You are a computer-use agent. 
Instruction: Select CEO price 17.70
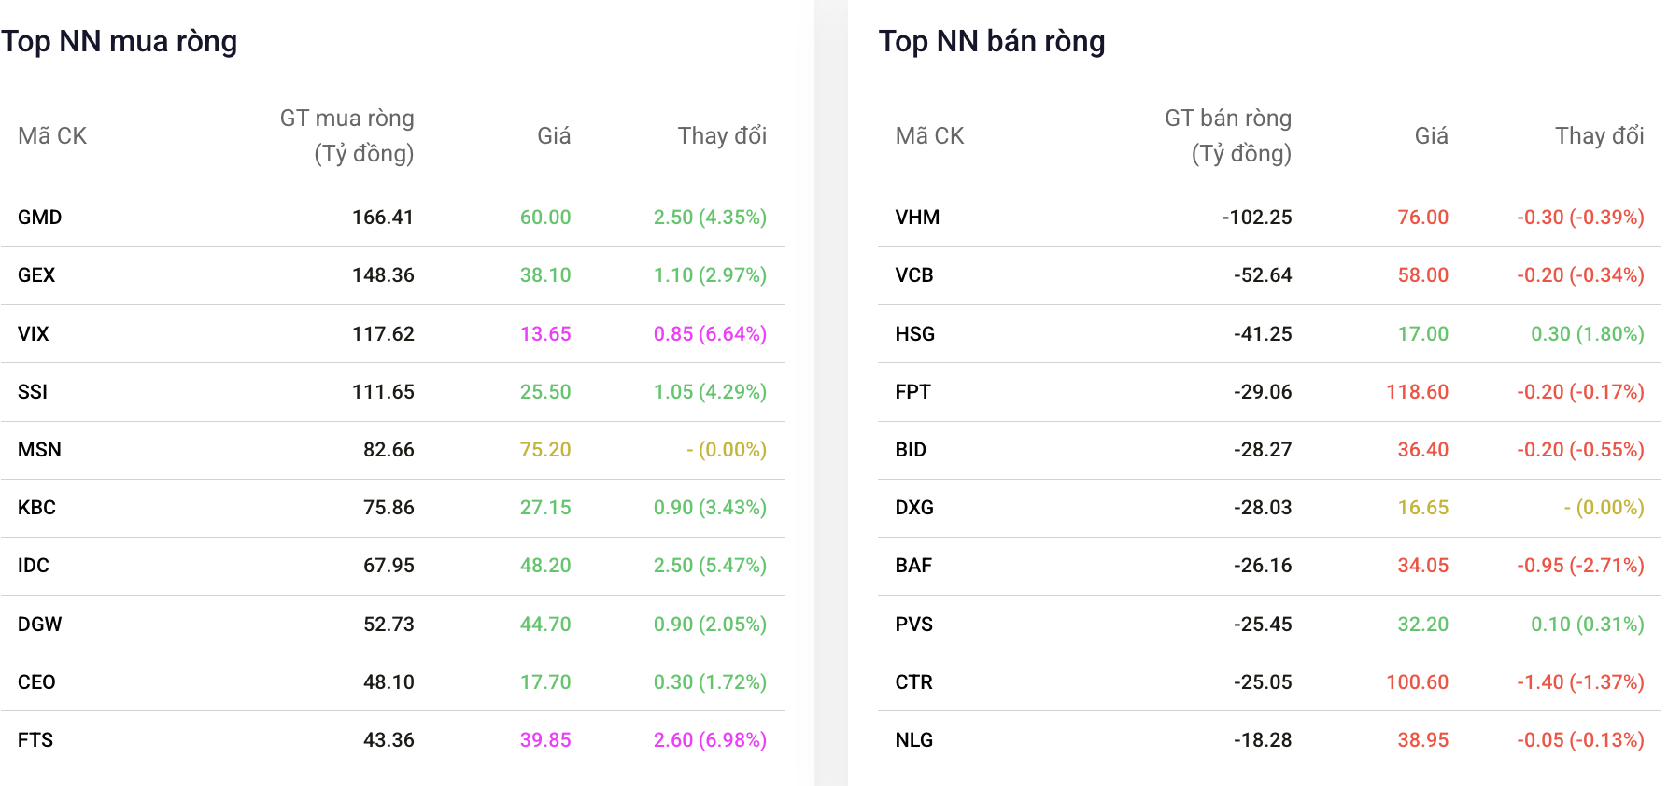(545, 682)
